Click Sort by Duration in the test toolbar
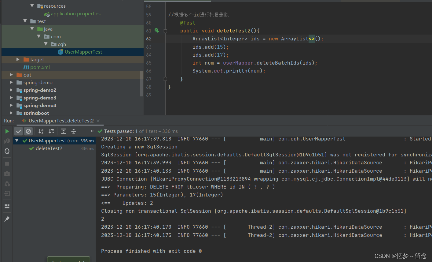The width and height of the screenshot is (432, 262). pos(51,131)
